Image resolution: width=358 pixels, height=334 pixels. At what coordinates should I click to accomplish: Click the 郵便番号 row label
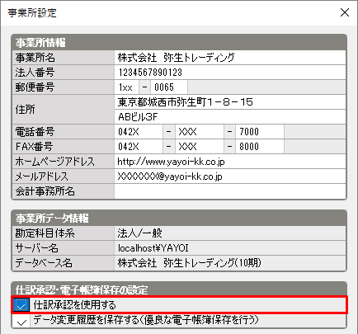64,87
